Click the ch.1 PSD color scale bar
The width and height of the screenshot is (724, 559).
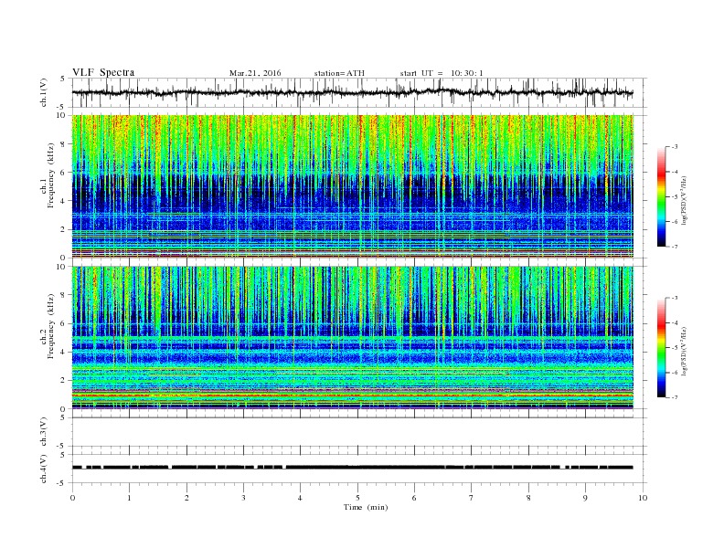(x=661, y=196)
